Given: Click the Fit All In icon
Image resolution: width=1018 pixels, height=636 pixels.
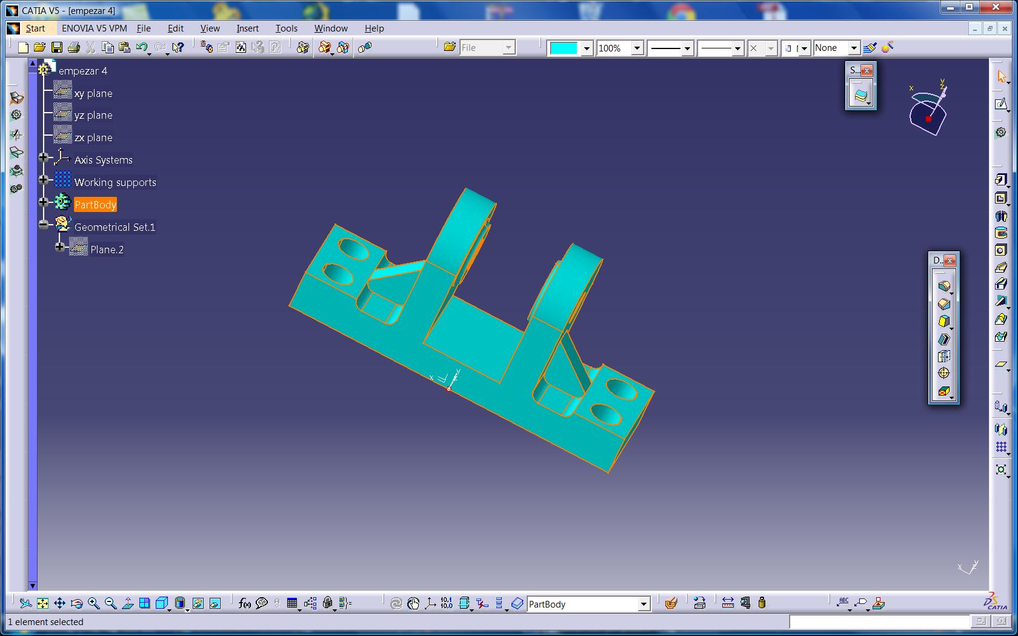Looking at the screenshot, I should [x=42, y=603].
